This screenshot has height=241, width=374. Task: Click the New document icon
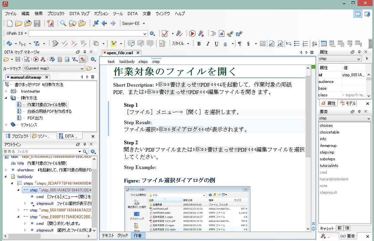click(9, 23)
